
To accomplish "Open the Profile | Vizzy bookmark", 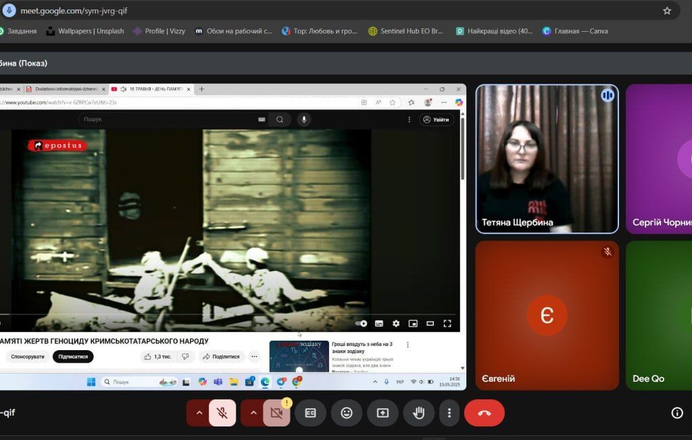I will pyautogui.click(x=159, y=31).
